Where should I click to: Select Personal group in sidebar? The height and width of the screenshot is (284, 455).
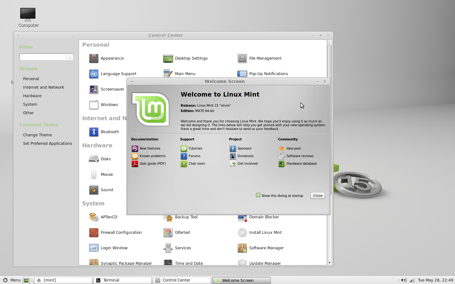tap(31, 79)
